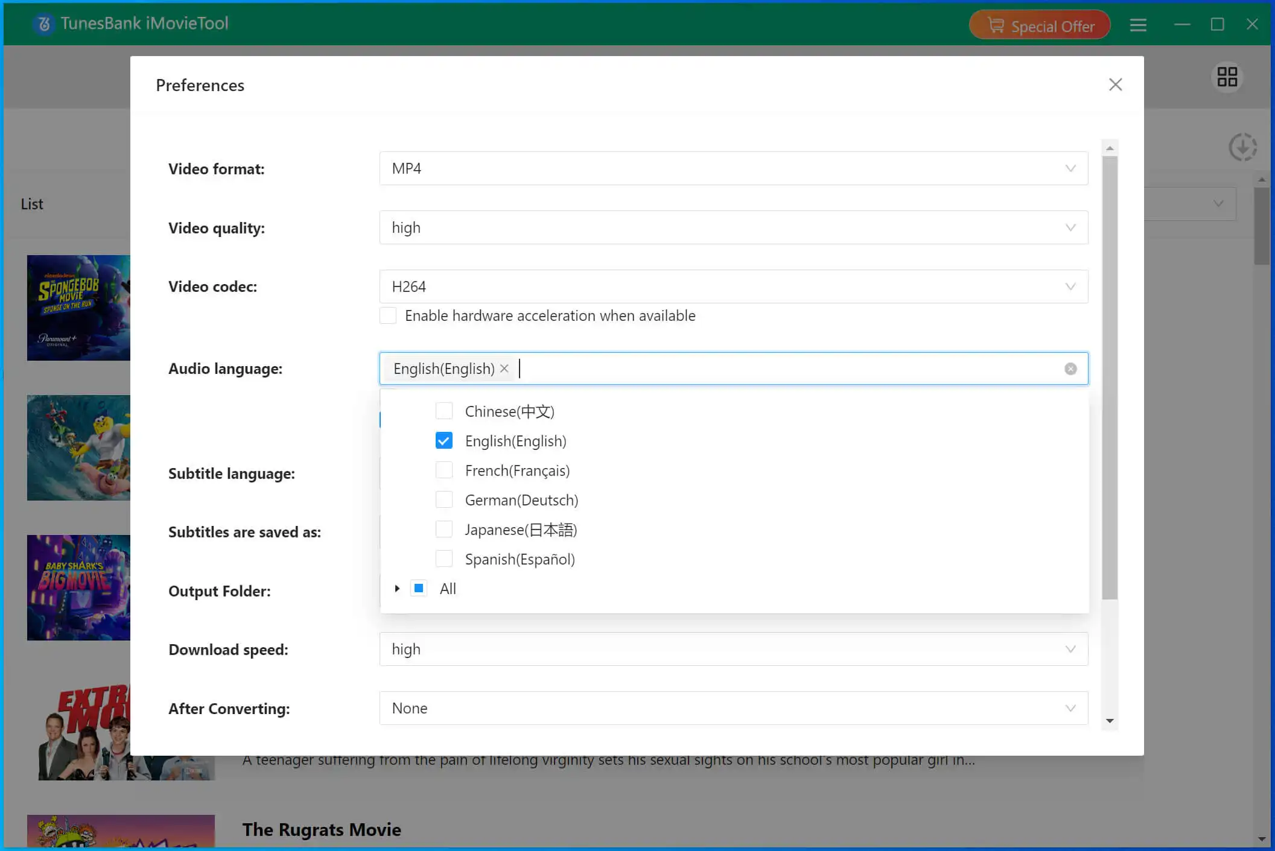The height and width of the screenshot is (851, 1275).
Task: Click the audio language input field
Action: pyautogui.click(x=734, y=369)
